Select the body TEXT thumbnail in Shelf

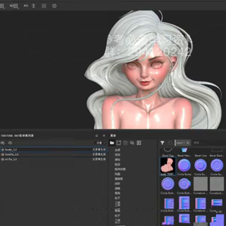click(168, 166)
